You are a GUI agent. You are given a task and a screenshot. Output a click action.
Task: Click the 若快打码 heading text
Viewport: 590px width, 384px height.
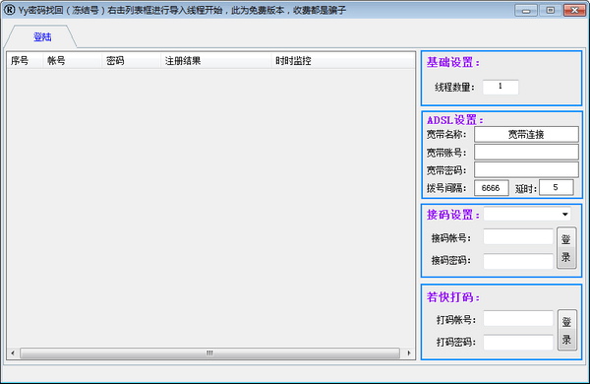[453, 297]
